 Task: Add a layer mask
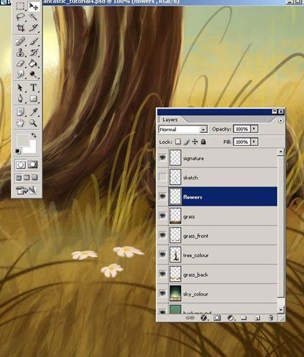pyautogui.click(x=217, y=318)
